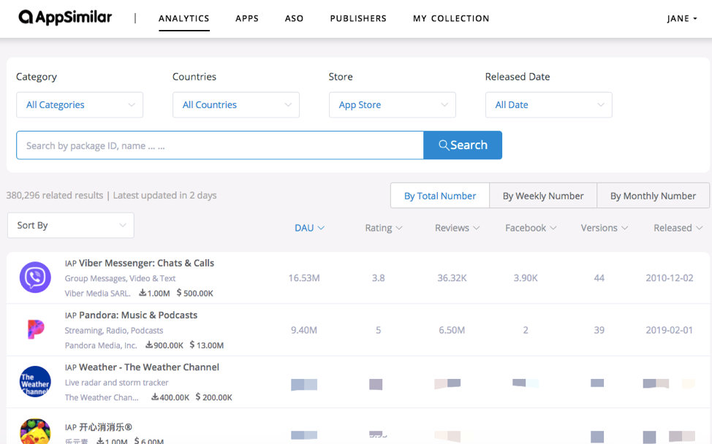
Task: Open the Pandora app icon
Action: coord(35,329)
